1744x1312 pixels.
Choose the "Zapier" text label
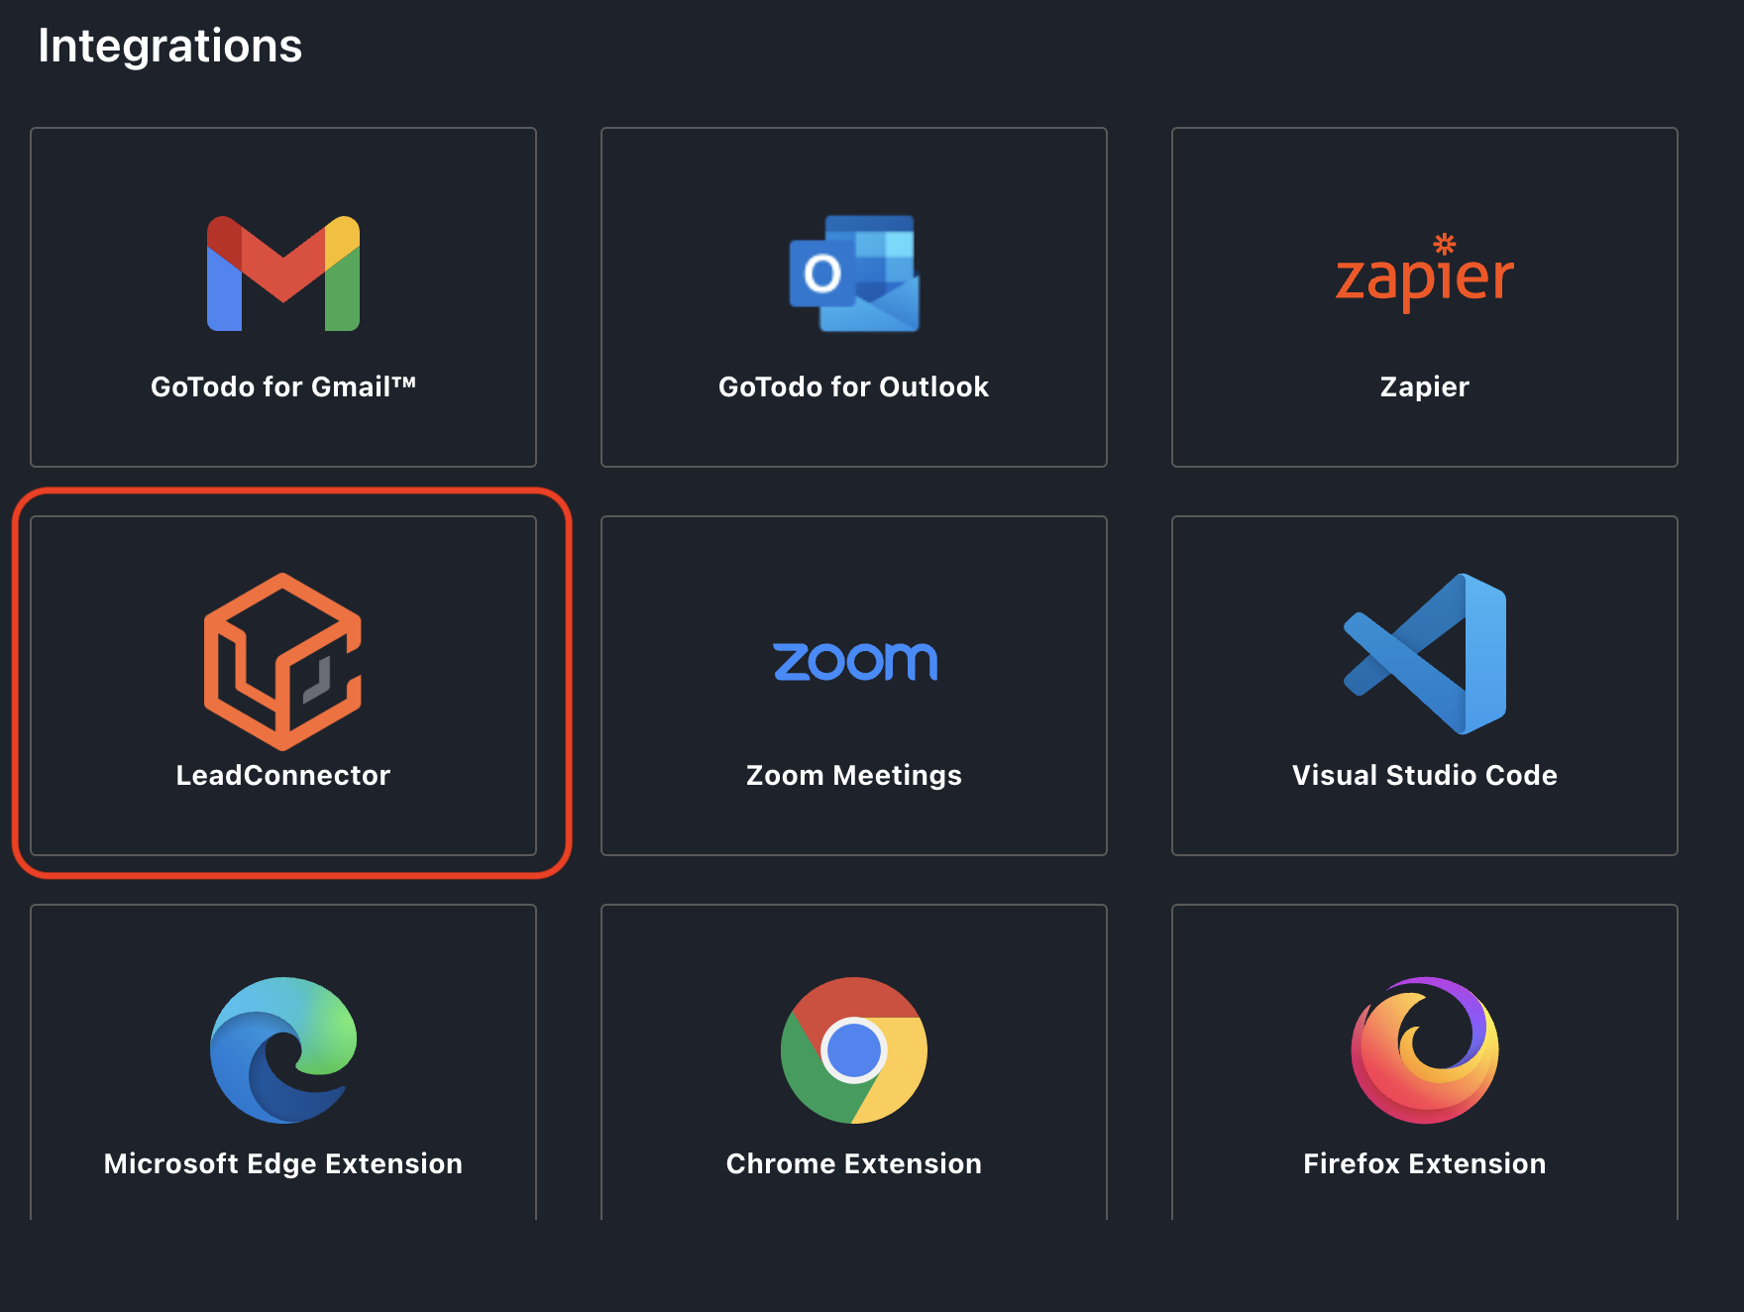coord(1424,386)
